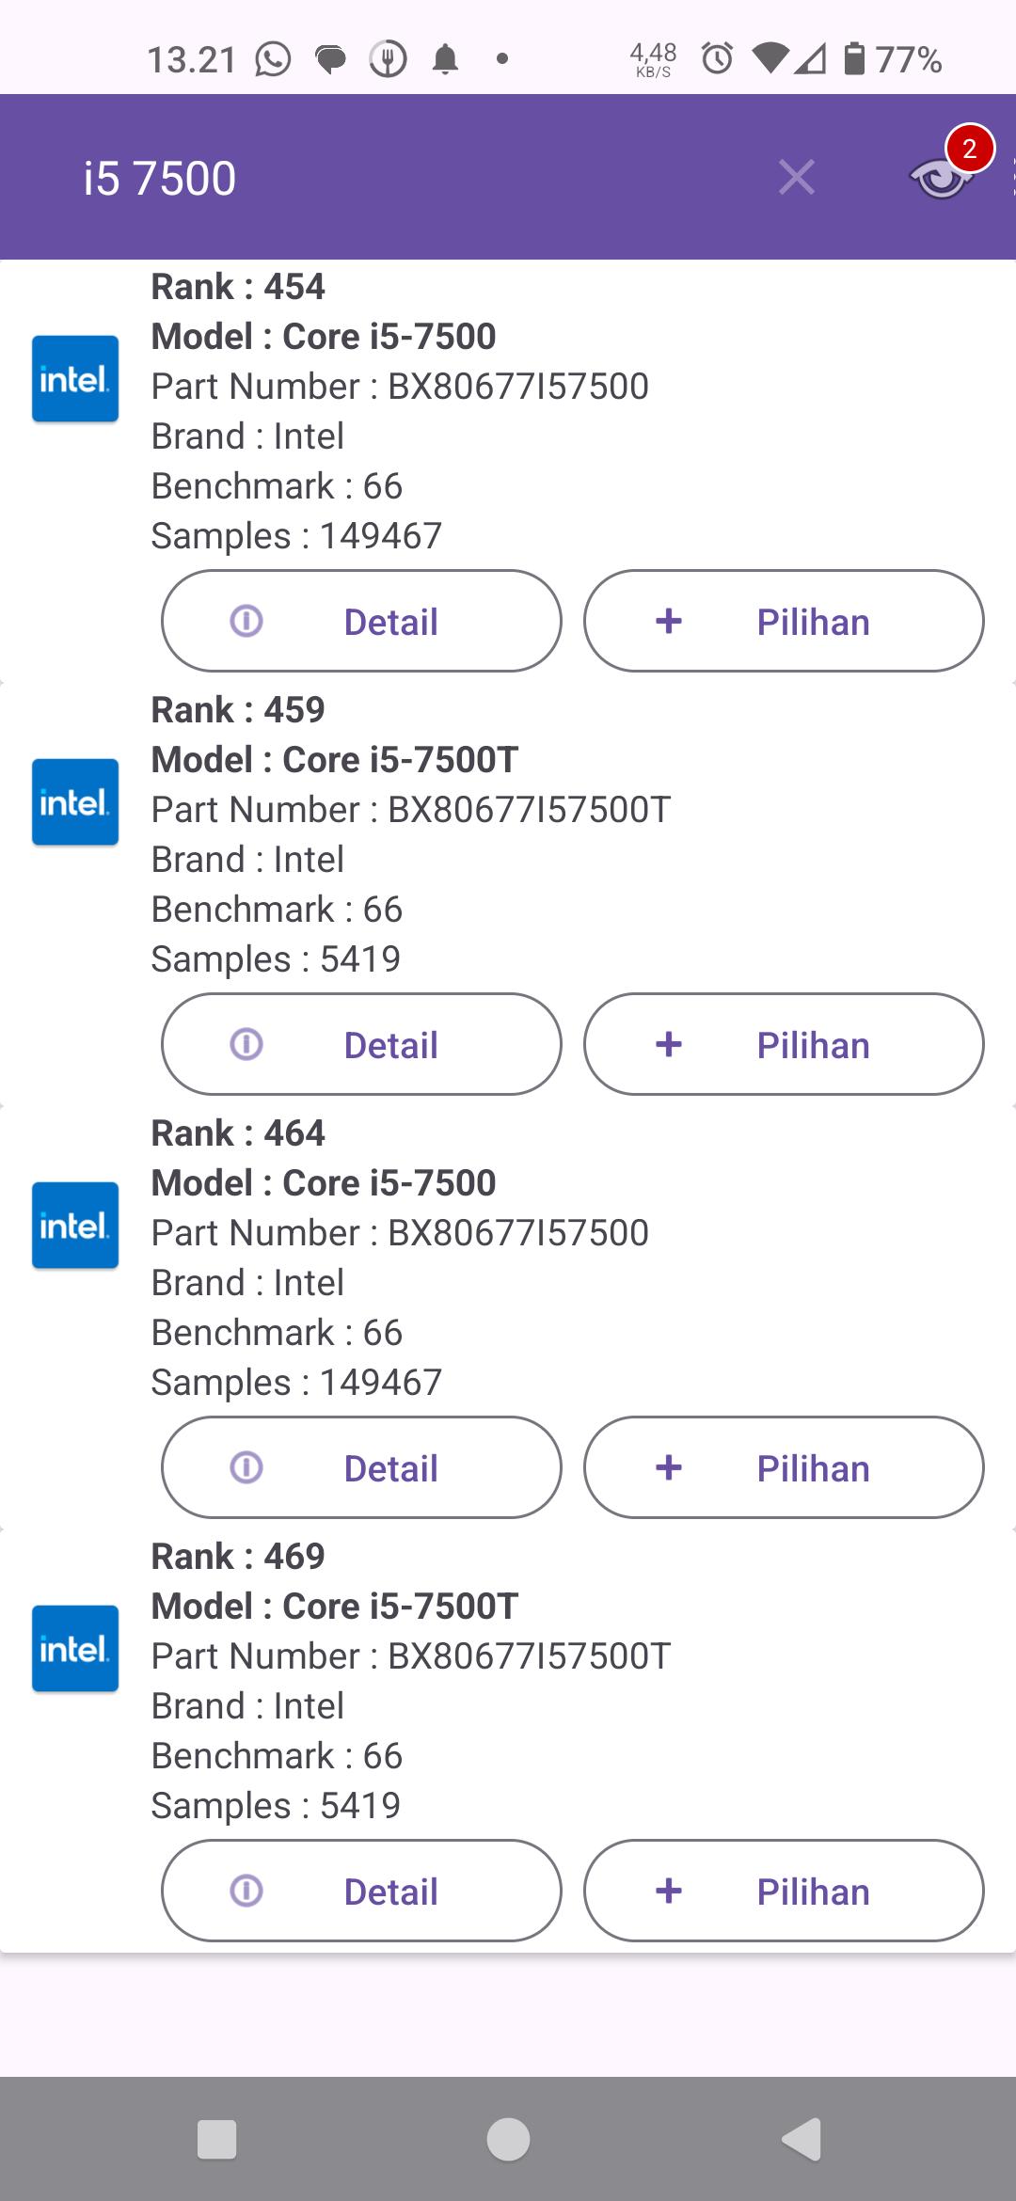Open Detail for rank 454 Core i5-7500
The image size is (1016, 2201).
[x=361, y=621]
